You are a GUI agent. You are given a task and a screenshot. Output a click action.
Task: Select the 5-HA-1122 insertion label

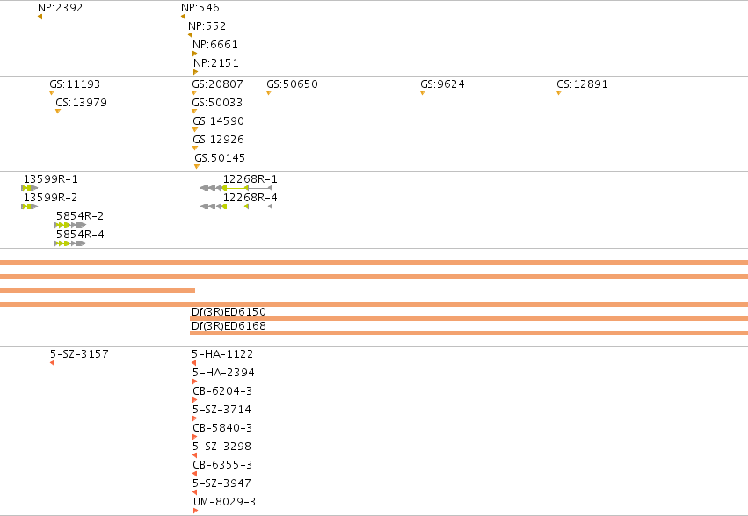(x=222, y=354)
